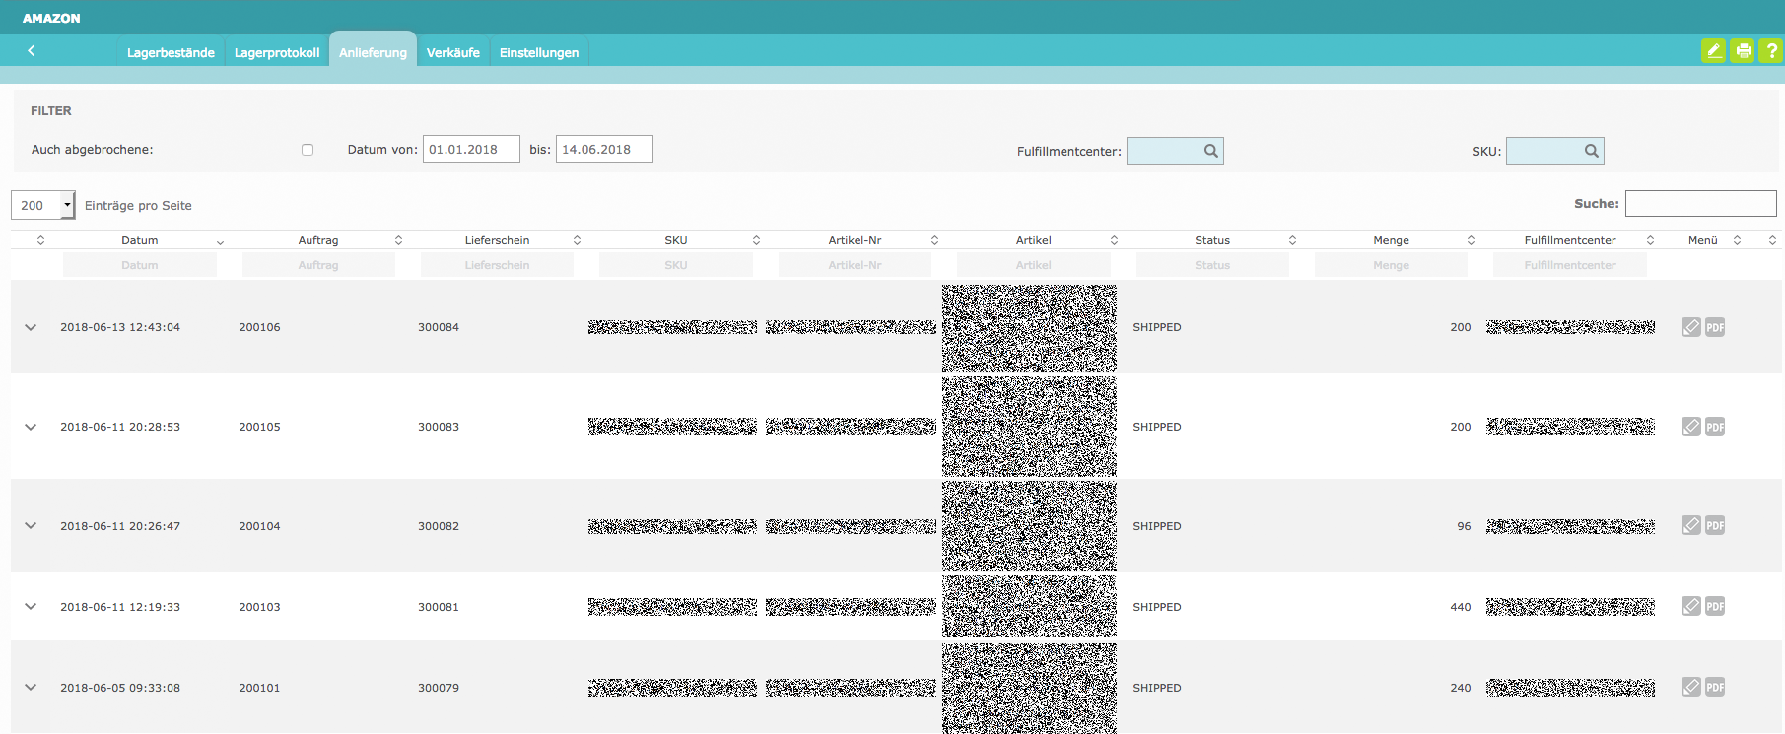Expand the row for order 200101
The image size is (1785, 734).
pos(31,688)
